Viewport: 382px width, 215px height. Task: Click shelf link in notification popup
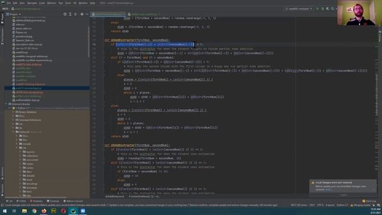328,189
